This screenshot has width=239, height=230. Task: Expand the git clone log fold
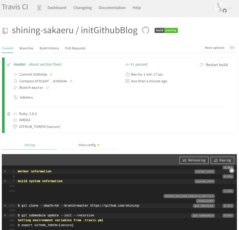(x=5, y=206)
